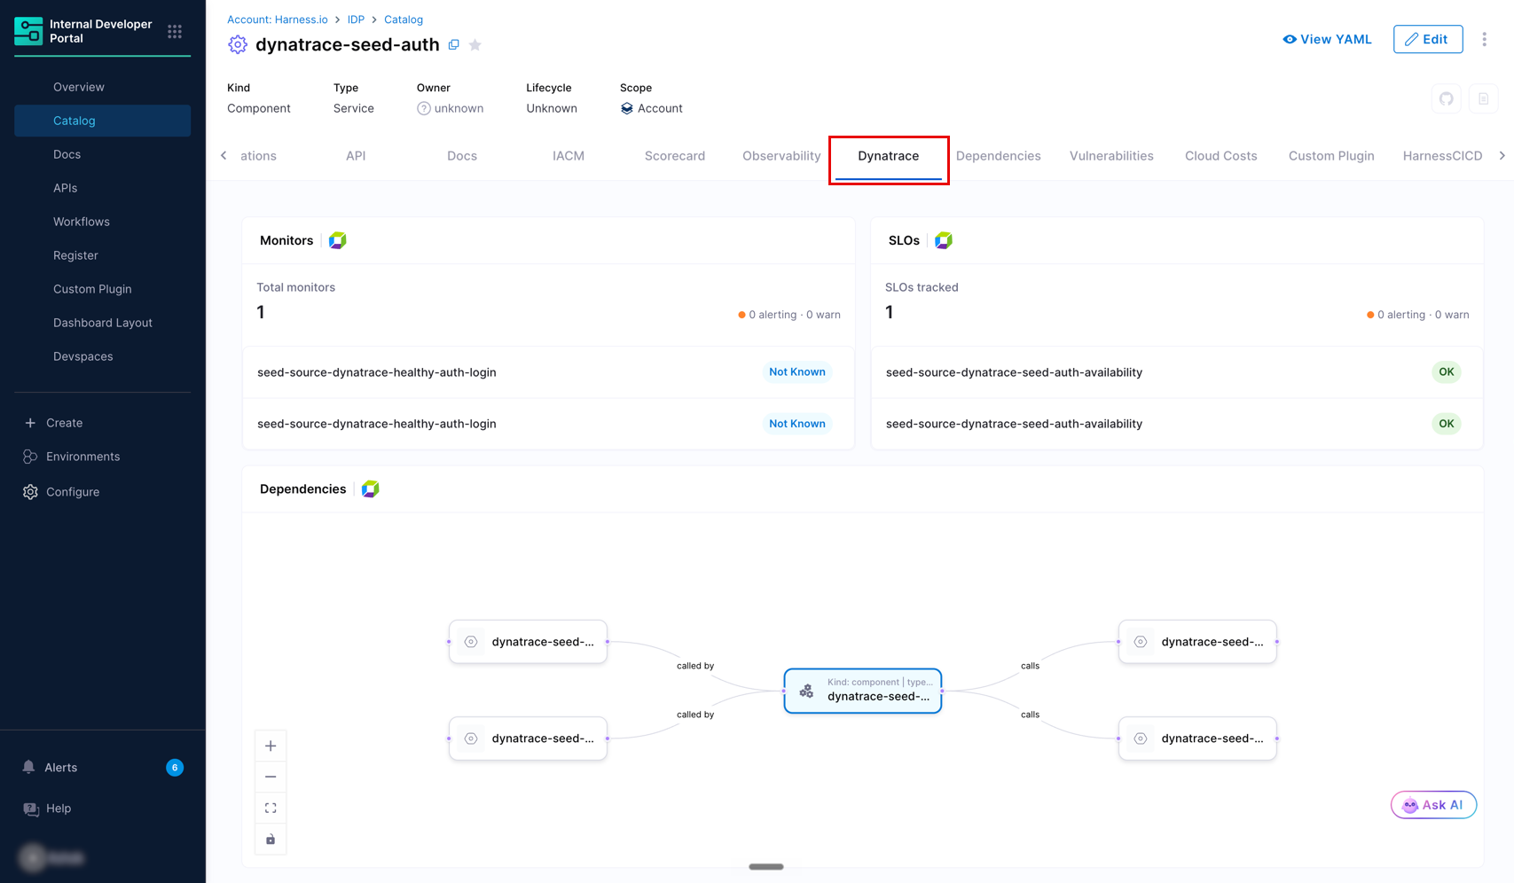Open the Dependencies tab
1514x883 pixels.
999,156
